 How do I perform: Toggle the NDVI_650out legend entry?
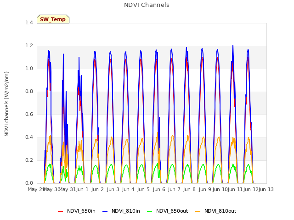pos(167,211)
